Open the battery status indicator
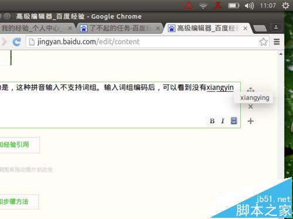This screenshot has height=219, width=293. point(234,5)
